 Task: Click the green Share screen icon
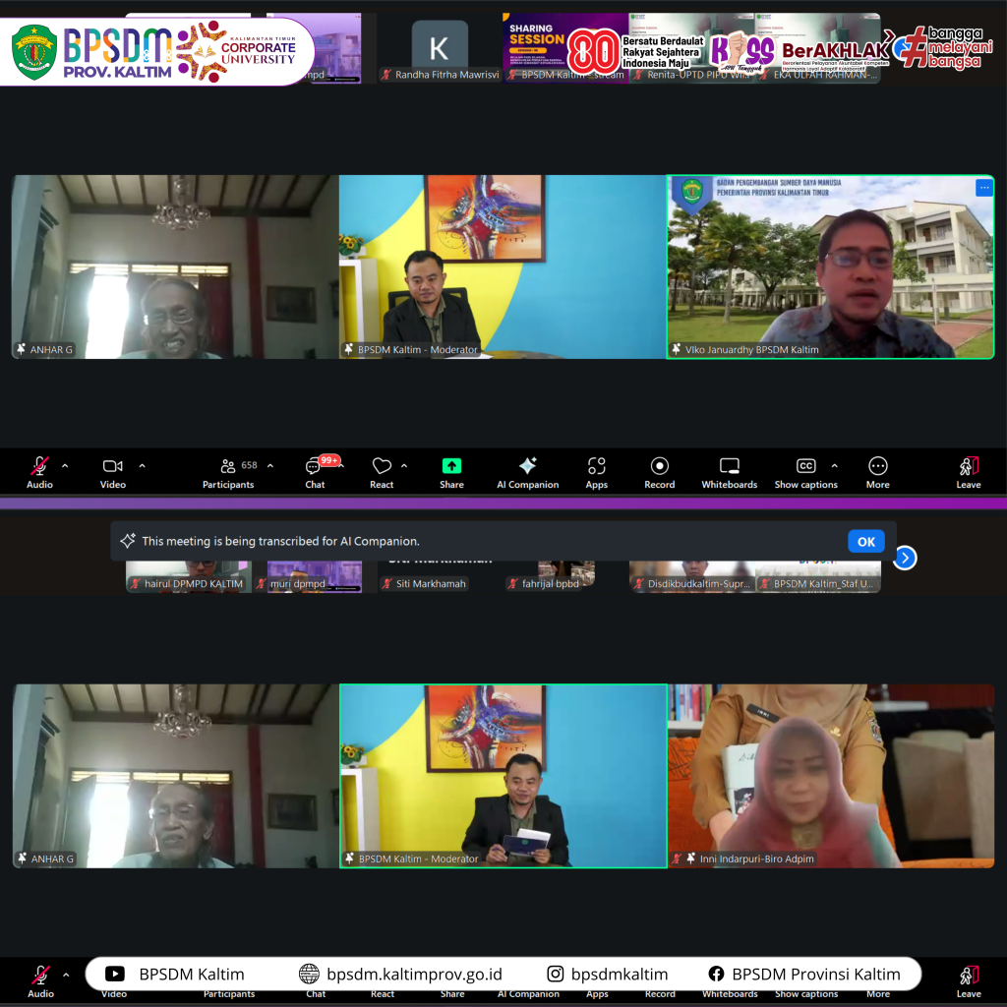tap(451, 467)
